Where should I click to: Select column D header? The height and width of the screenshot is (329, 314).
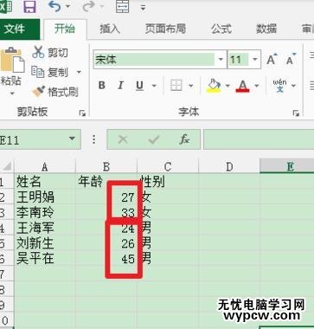(229, 166)
